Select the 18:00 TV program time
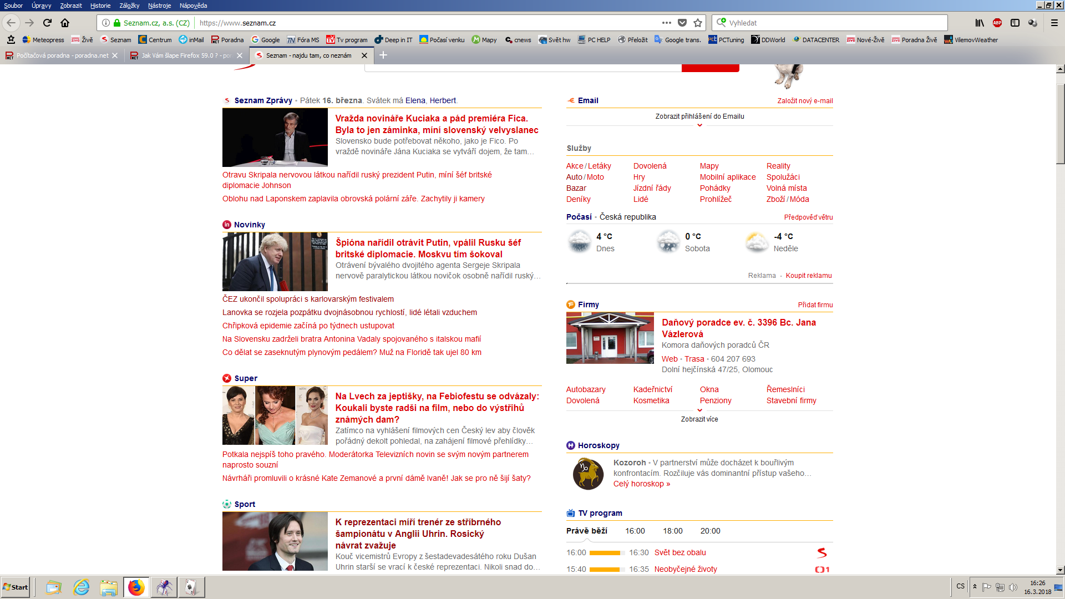This screenshot has height=599, width=1065. click(x=672, y=531)
